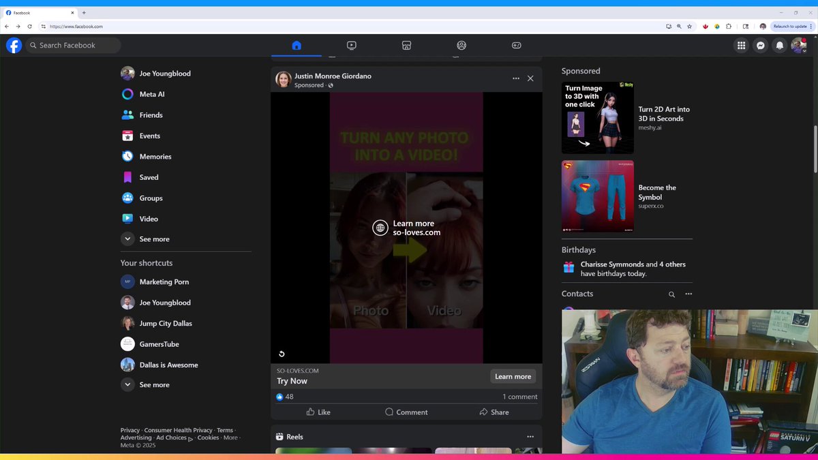Viewport: 818px width, 460px height.
Task: Open the Notifications bell
Action: click(780, 45)
